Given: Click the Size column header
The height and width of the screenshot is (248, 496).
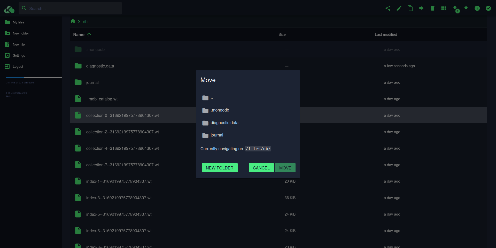Looking at the screenshot, I should pyautogui.click(x=282, y=35).
